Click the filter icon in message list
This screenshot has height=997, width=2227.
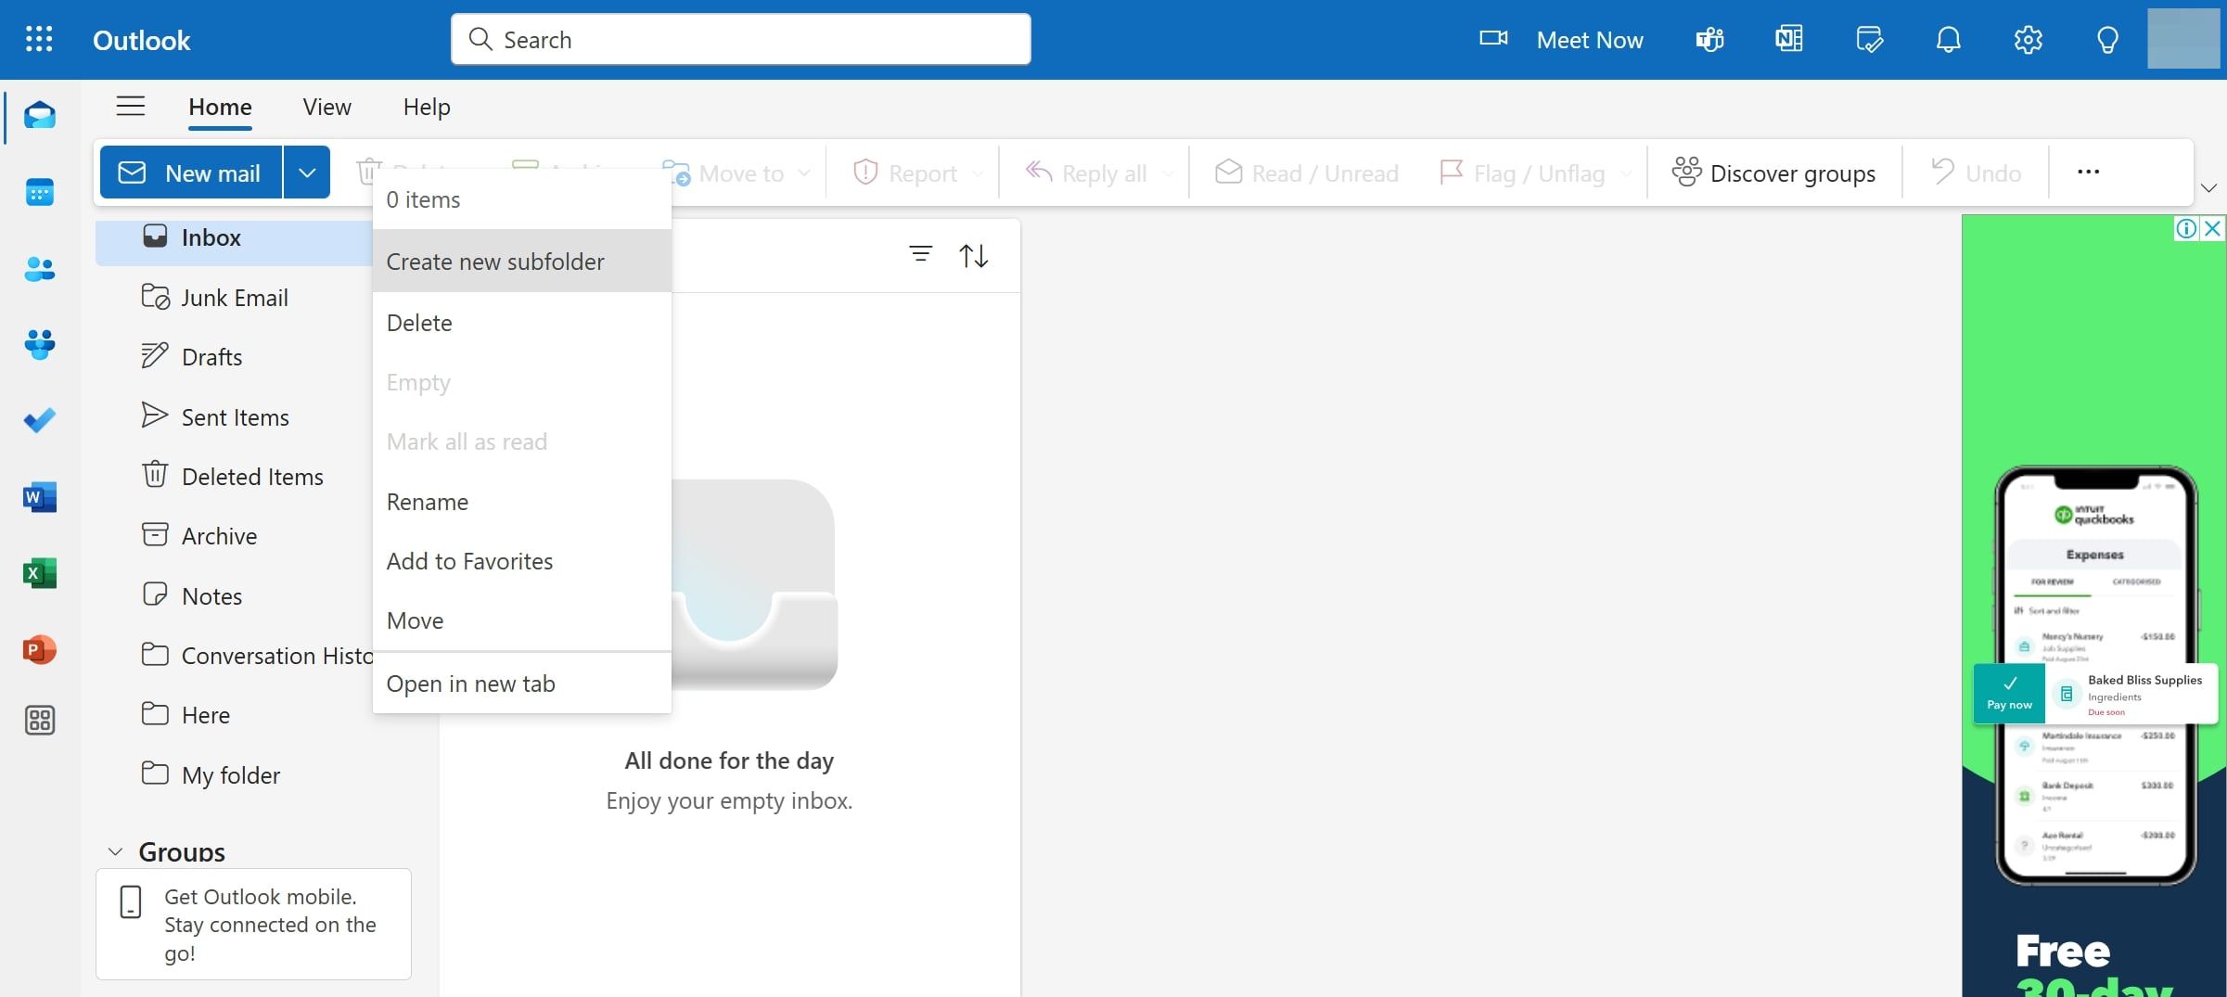tap(920, 254)
